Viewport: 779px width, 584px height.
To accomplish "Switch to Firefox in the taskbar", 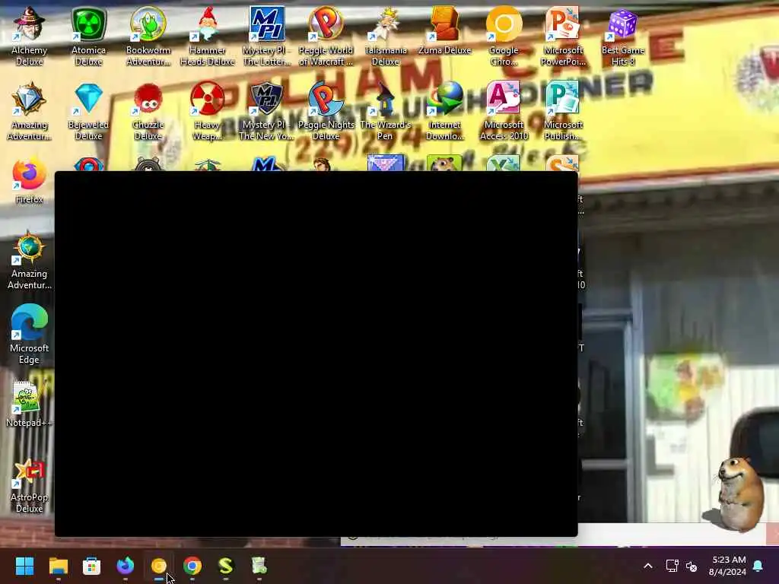I will click(x=126, y=566).
